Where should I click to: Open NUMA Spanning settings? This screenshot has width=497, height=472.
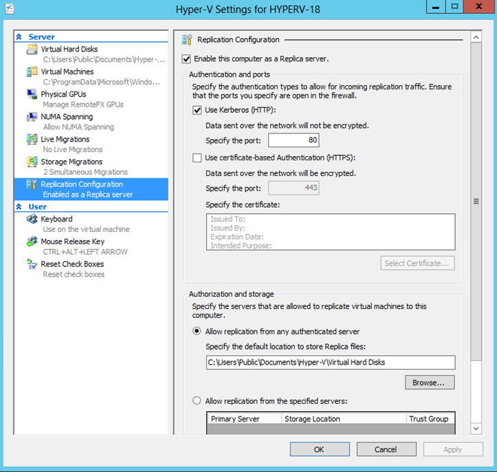[x=67, y=117]
